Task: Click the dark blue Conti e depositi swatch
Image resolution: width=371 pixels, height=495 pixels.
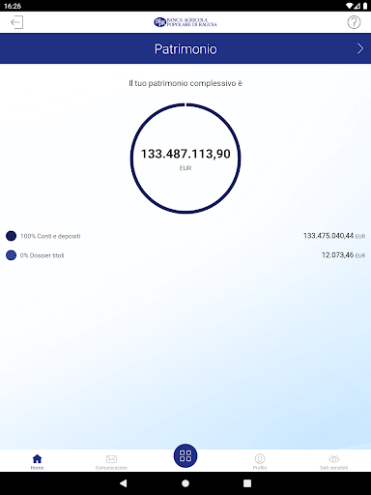Action: tap(11, 236)
